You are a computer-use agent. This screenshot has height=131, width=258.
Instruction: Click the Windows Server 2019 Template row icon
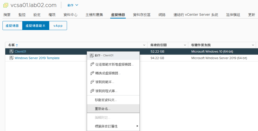pos(11,58)
